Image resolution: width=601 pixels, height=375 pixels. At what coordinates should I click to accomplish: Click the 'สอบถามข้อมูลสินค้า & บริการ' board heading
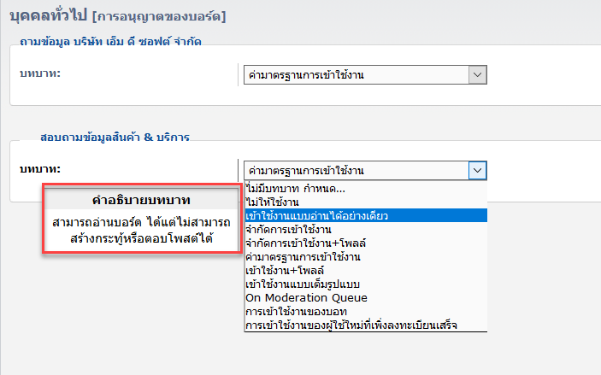[x=115, y=136]
